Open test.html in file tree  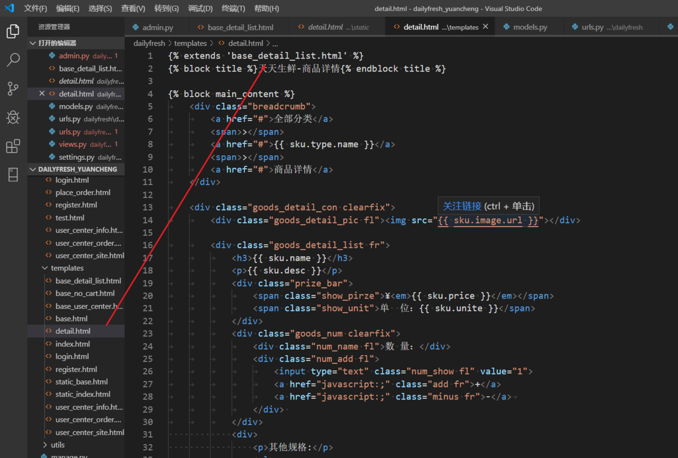coord(76,218)
